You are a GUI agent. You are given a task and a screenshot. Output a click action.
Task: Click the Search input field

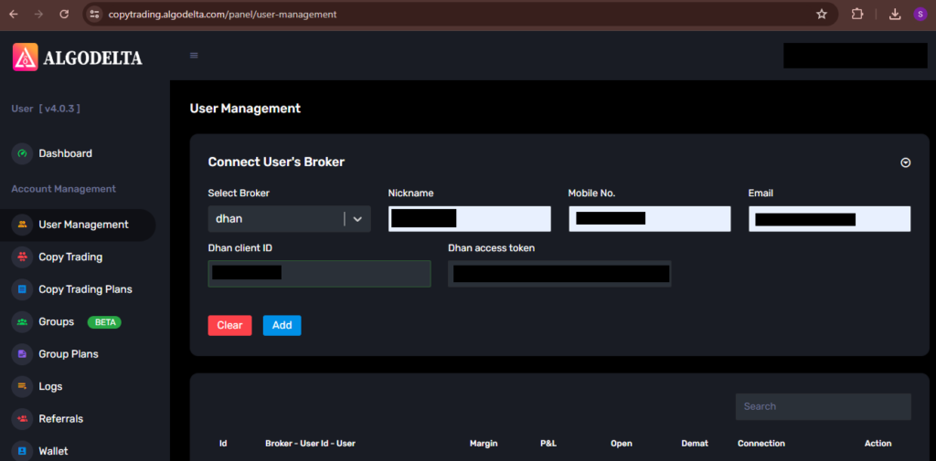[x=823, y=407]
